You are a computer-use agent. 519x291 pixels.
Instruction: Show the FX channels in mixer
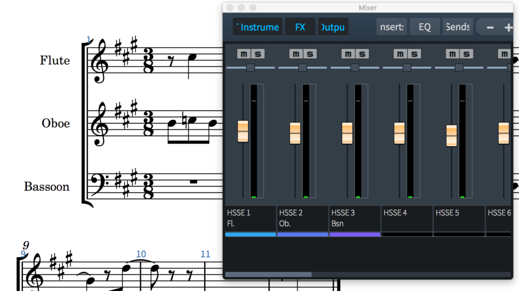(x=300, y=27)
